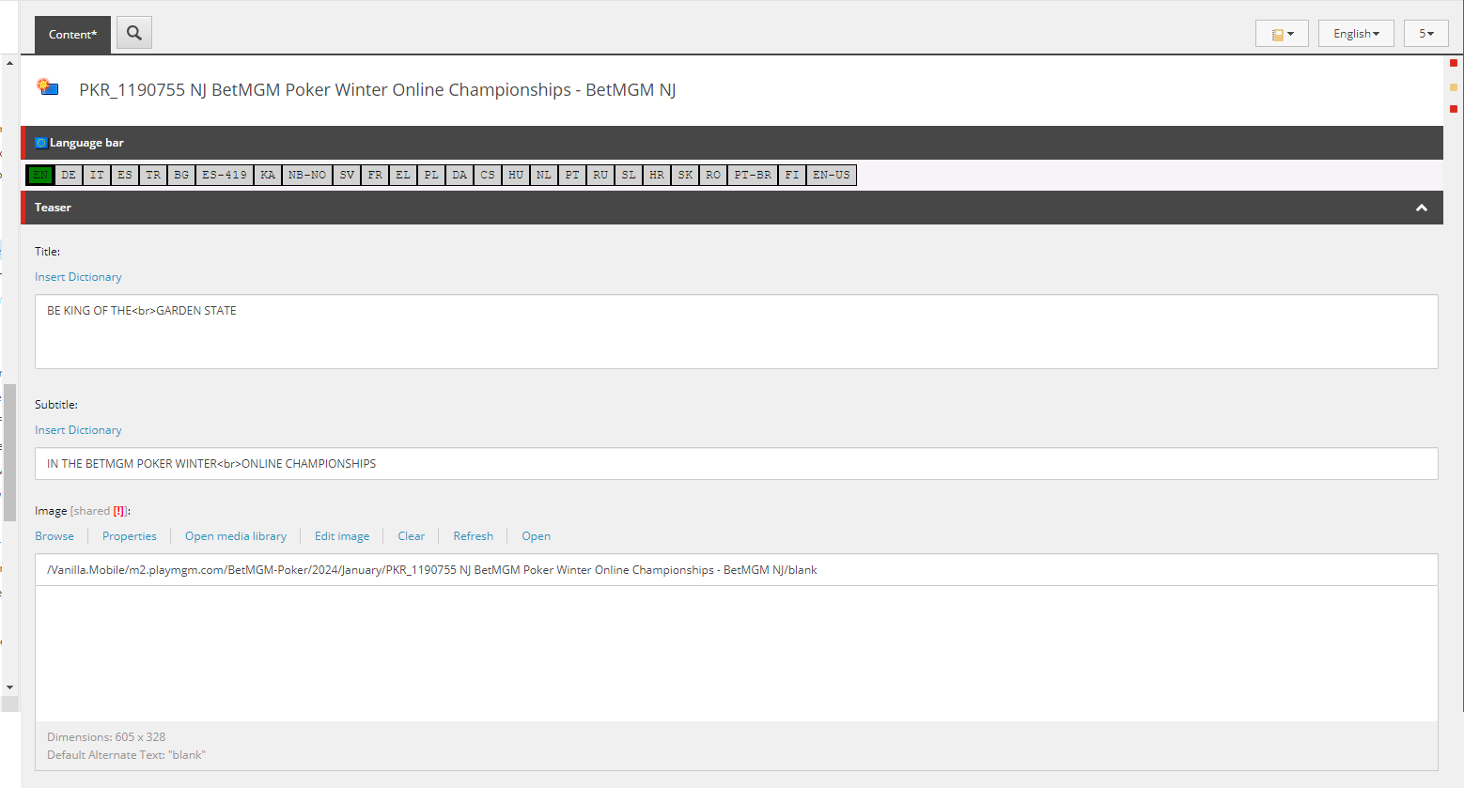
Task: Click the left panel scrollbar down arrow
Action: (9, 688)
